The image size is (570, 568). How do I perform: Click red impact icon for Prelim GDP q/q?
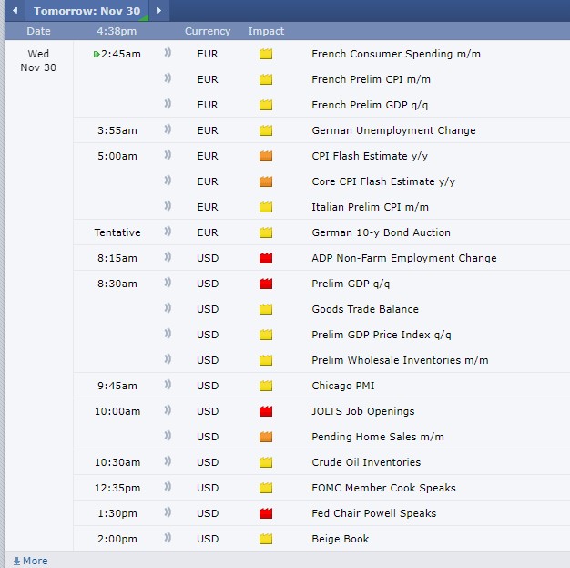coord(266,284)
